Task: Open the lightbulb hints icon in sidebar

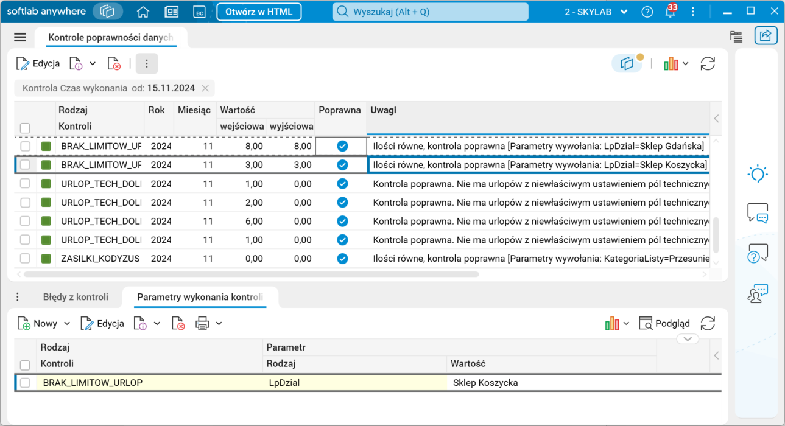Action: point(757,174)
